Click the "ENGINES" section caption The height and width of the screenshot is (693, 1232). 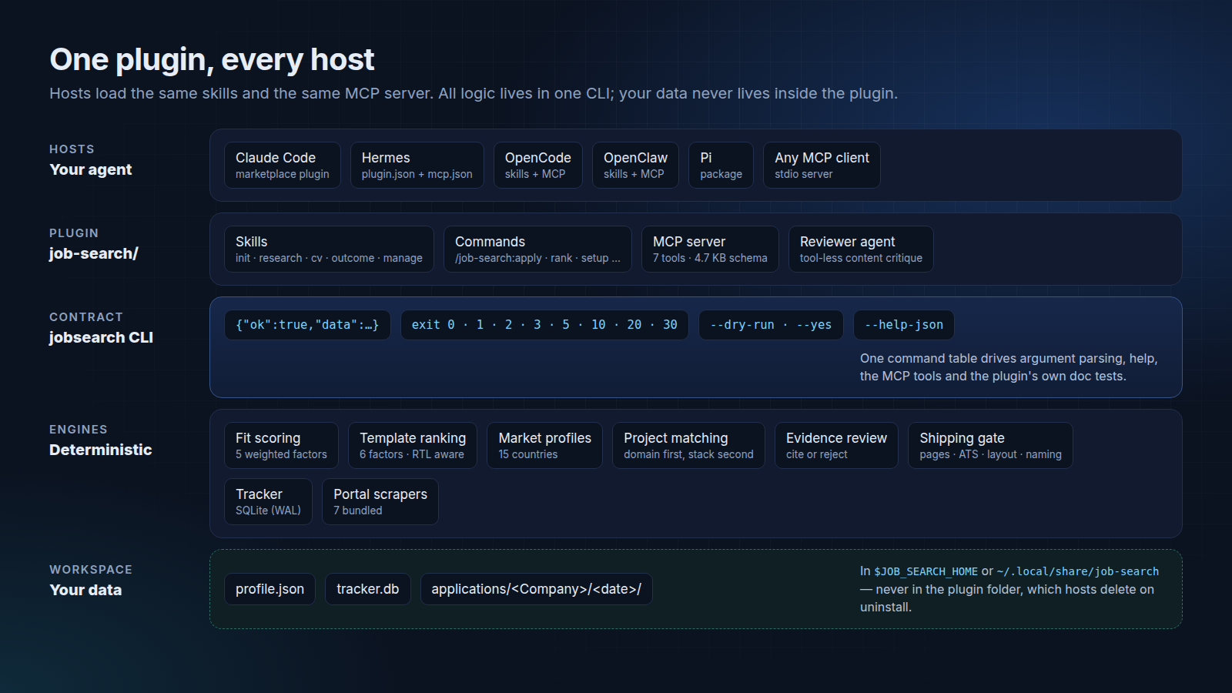pos(79,430)
